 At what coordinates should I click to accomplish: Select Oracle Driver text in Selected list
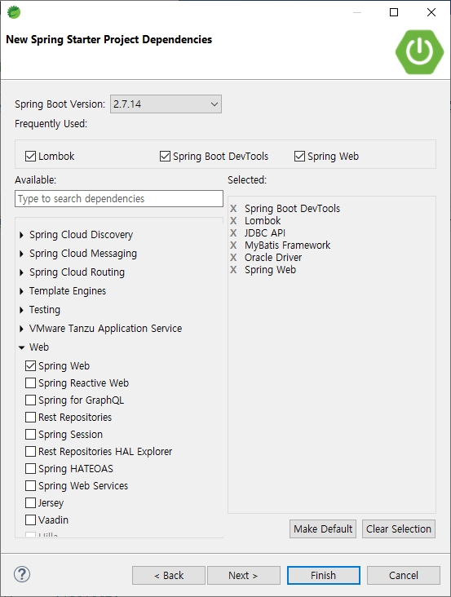pos(273,258)
